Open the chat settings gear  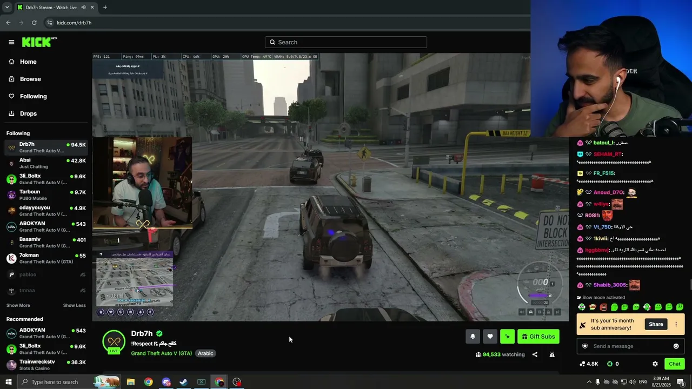pos(655,364)
